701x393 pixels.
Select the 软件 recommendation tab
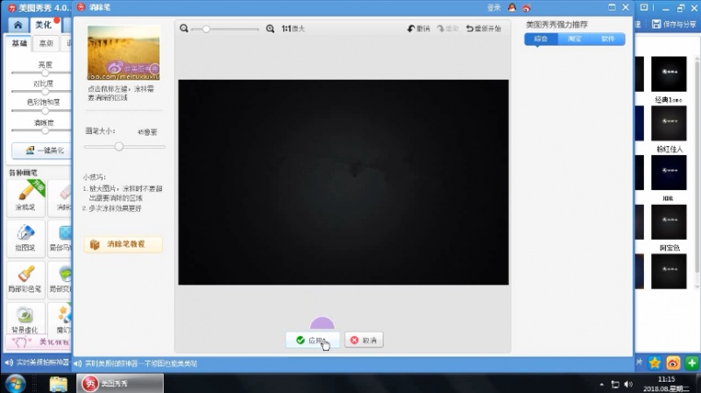607,39
